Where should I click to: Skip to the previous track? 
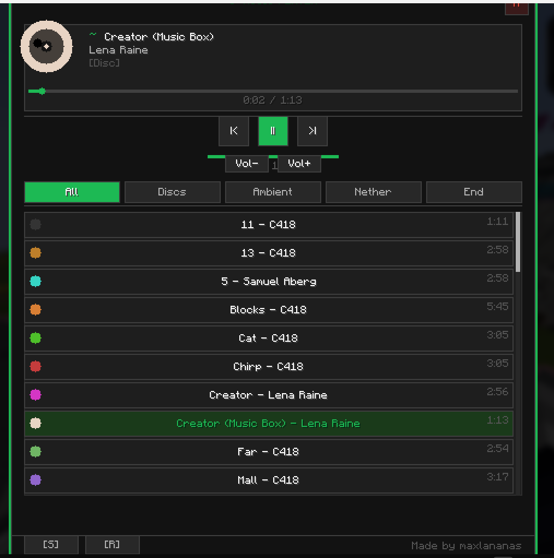click(x=233, y=131)
